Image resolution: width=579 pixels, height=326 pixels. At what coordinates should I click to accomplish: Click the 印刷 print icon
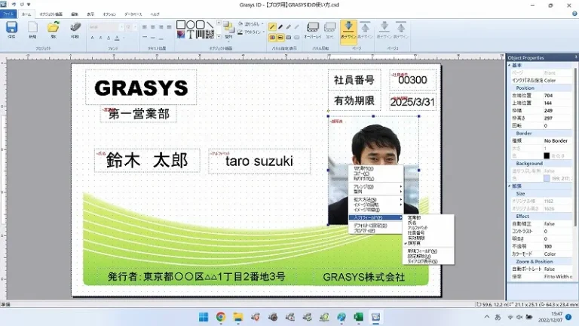coord(75,27)
